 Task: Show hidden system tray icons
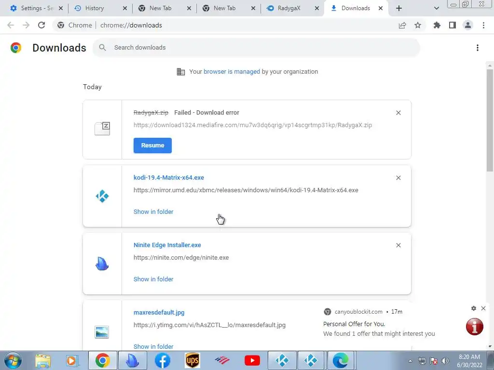[x=410, y=361]
